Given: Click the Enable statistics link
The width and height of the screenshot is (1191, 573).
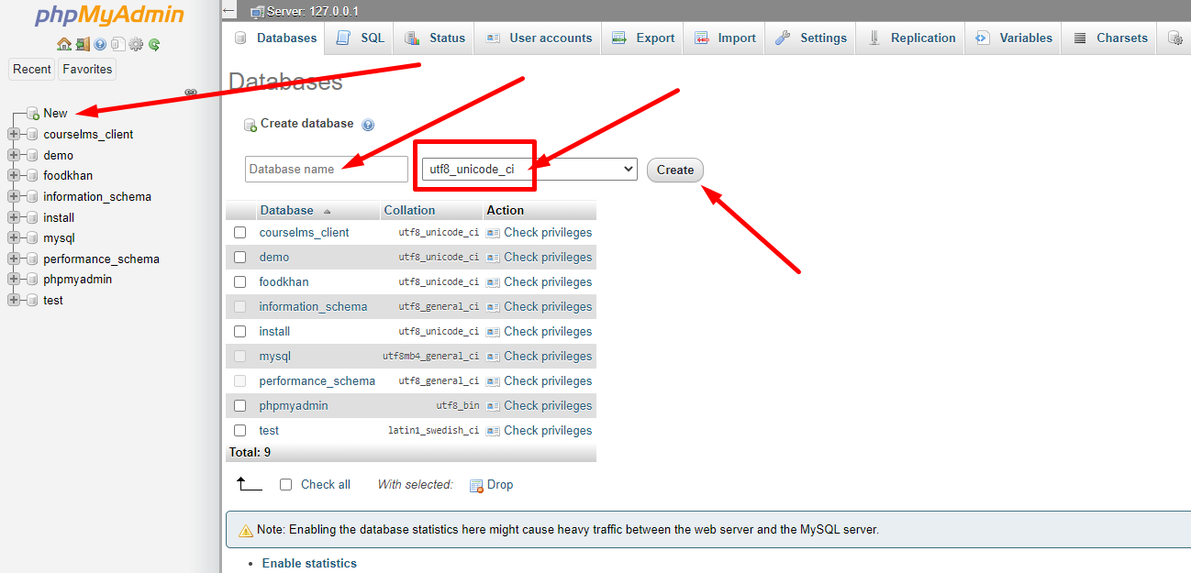Looking at the screenshot, I should click(309, 563).
